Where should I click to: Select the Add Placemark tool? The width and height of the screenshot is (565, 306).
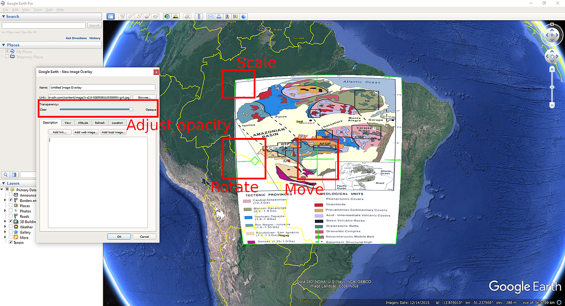[x=121, y=16]
